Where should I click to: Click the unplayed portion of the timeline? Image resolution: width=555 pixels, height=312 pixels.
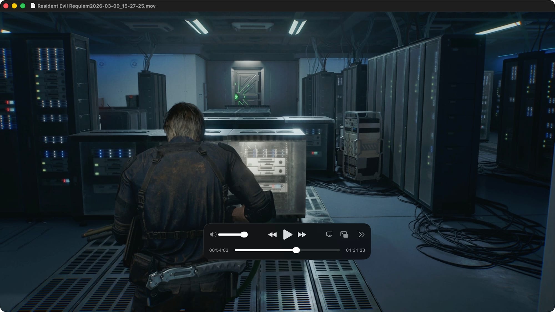(x=319, y=250)
